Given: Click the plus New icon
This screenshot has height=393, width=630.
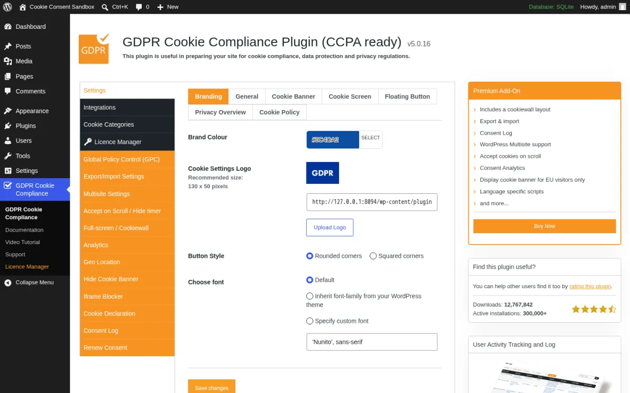Looking at the screenshot, I should point(161,7).
